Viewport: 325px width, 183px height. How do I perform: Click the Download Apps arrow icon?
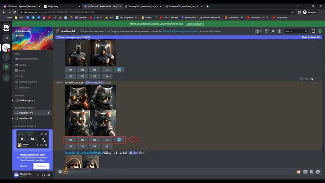[x=6, y=78]
